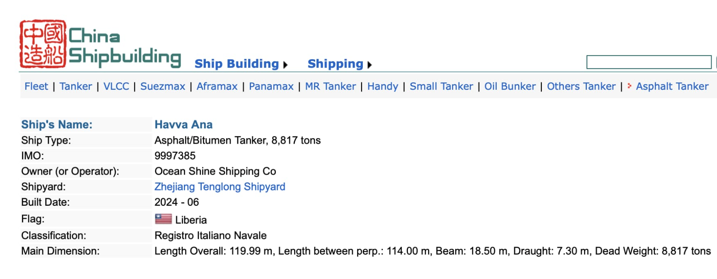Open the Panamax category link
The width and height of the screenshot is (717, 279).
point(271,86)
